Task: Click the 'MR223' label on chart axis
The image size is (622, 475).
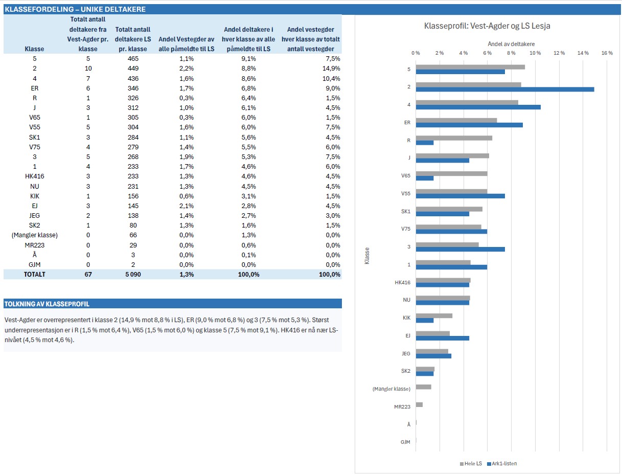Action: [x=402, y=406]
